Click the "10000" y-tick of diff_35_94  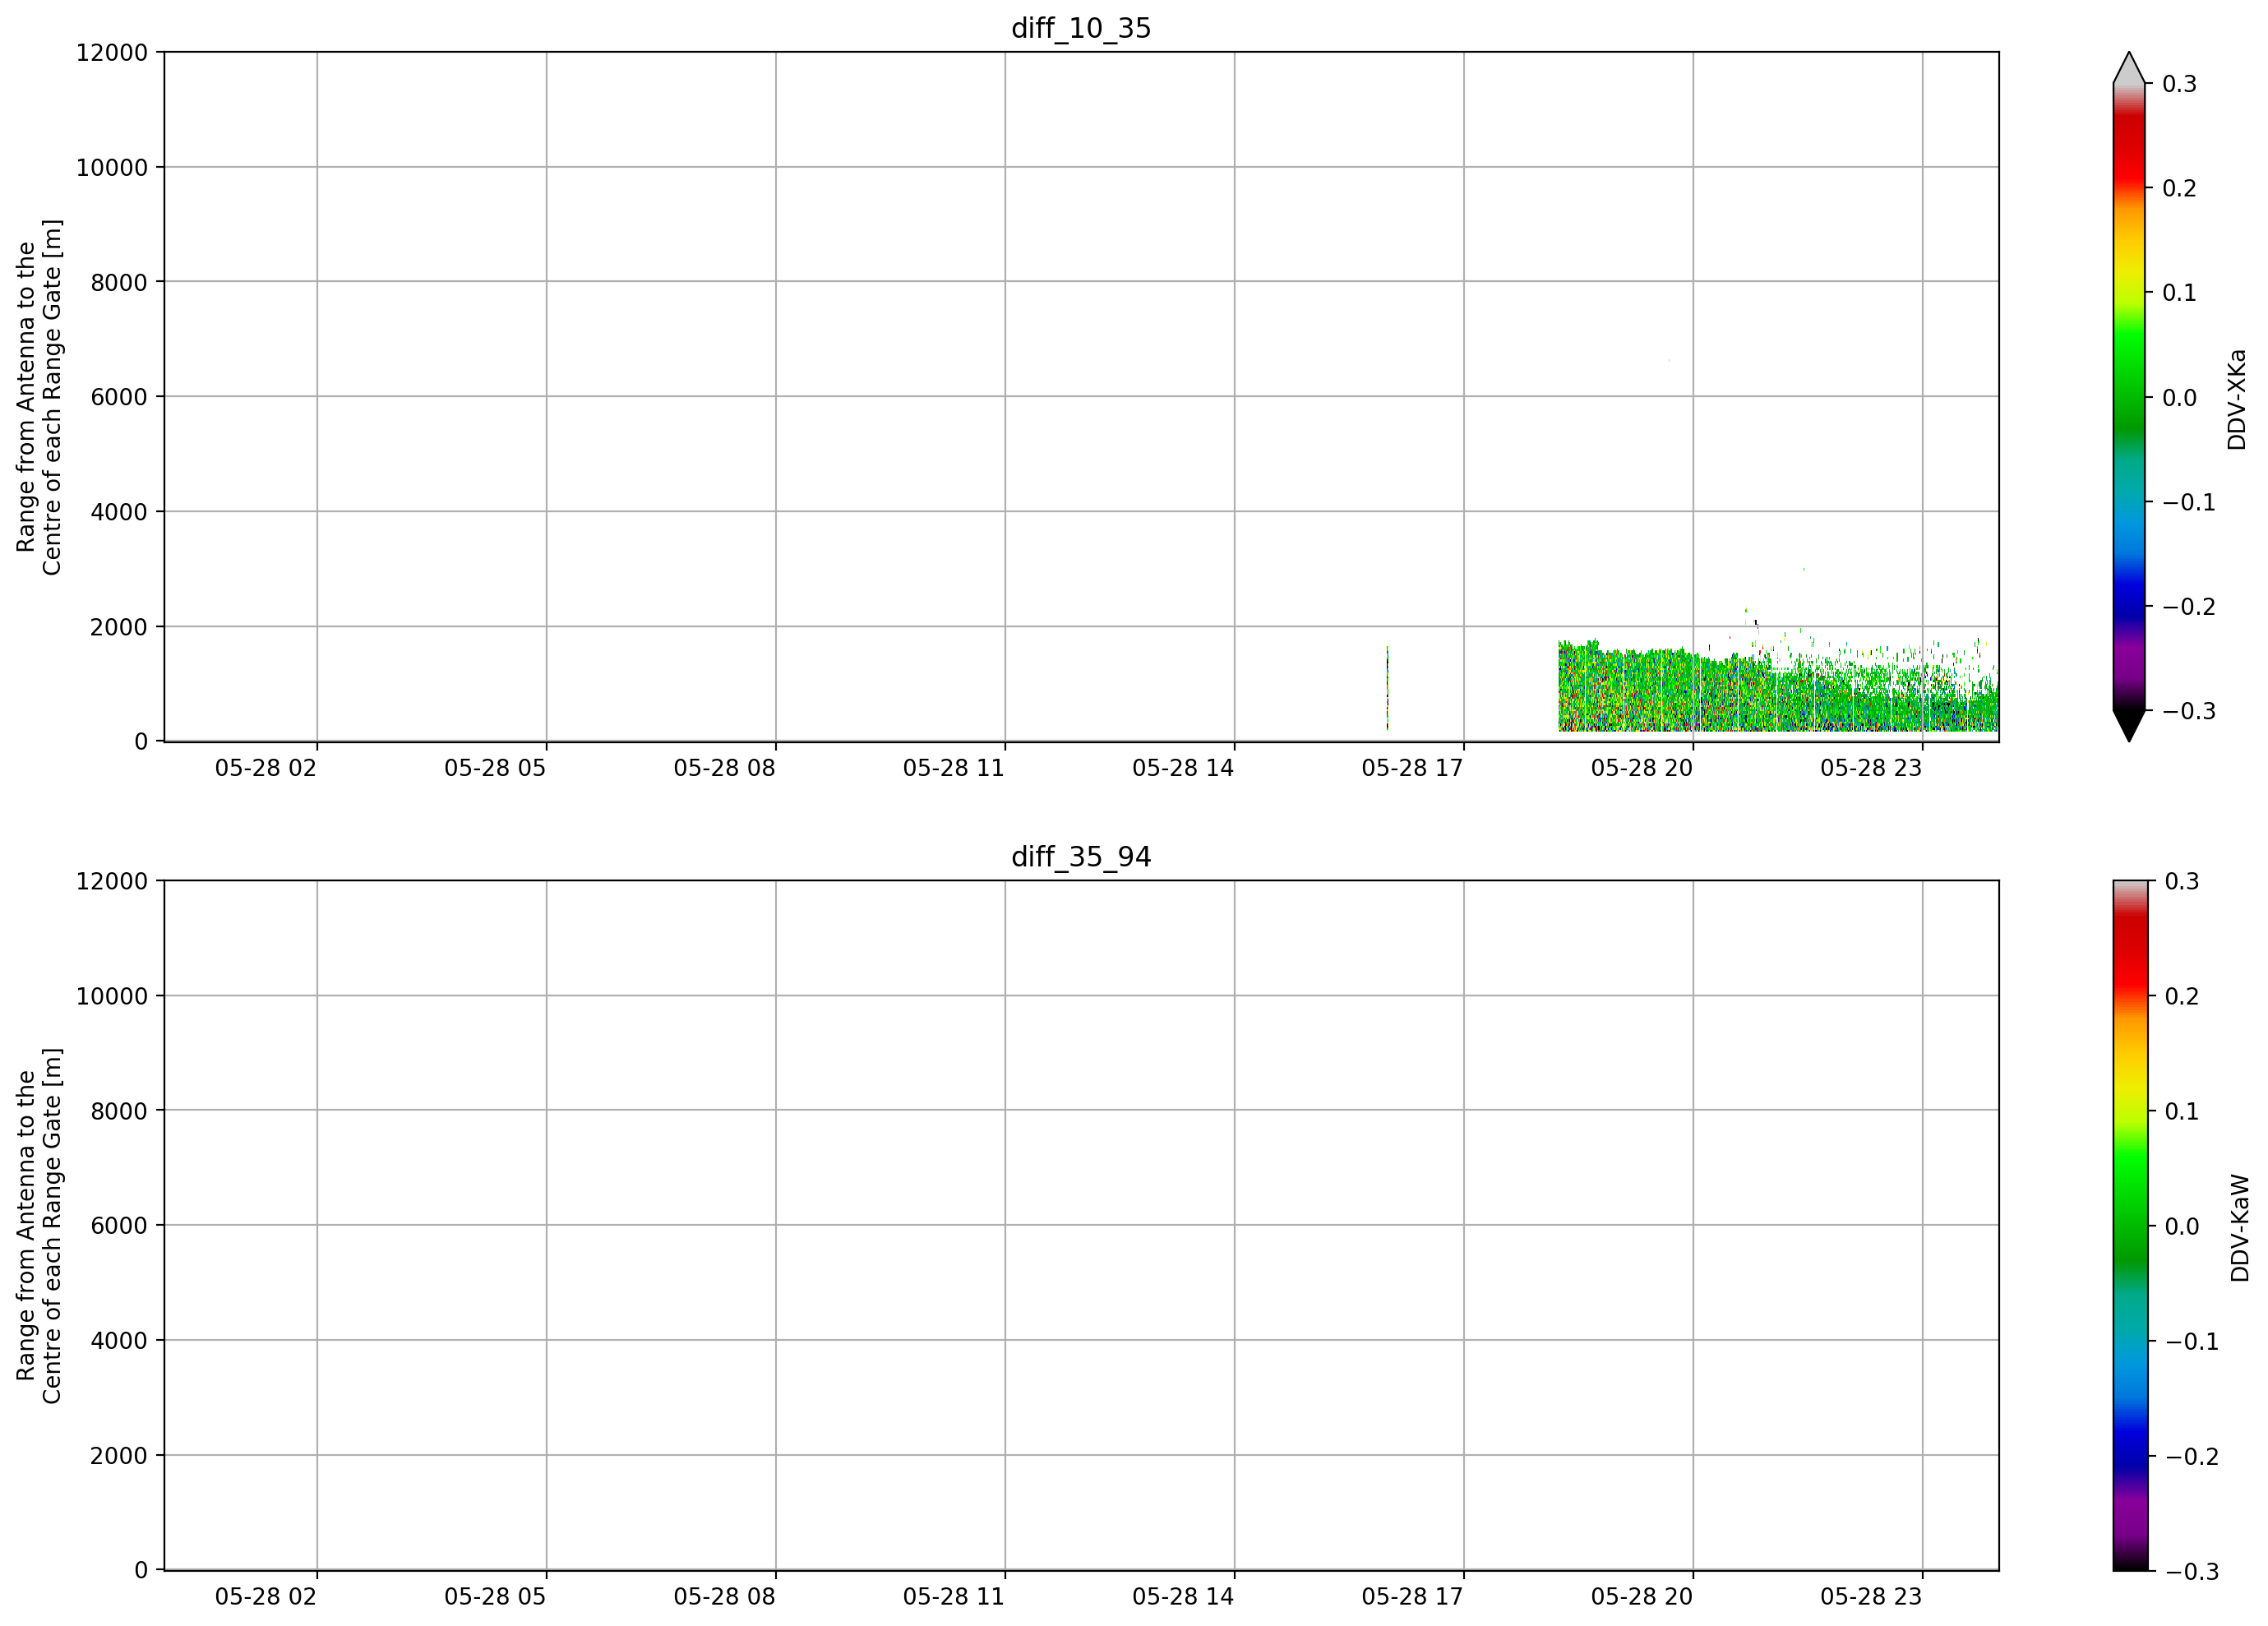(112, 996)
